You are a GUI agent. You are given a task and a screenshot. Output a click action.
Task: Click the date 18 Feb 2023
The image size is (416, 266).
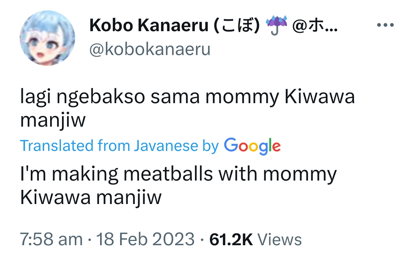click(146, 239)
